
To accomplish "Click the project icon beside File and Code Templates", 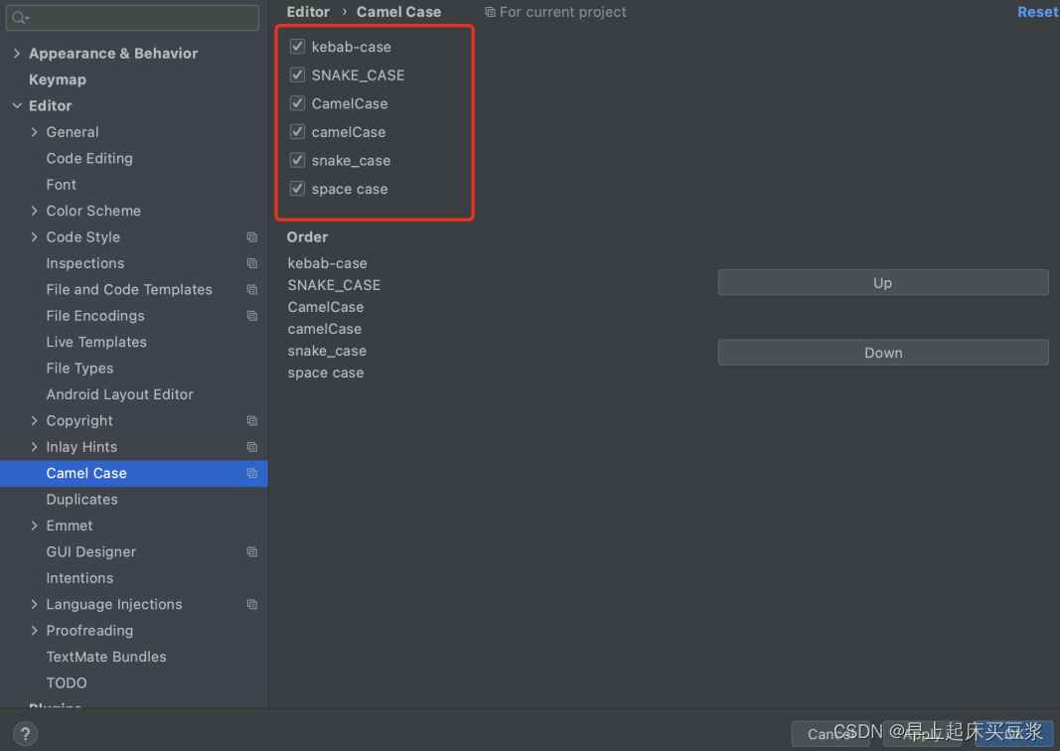I will click(x=252, y=290).
